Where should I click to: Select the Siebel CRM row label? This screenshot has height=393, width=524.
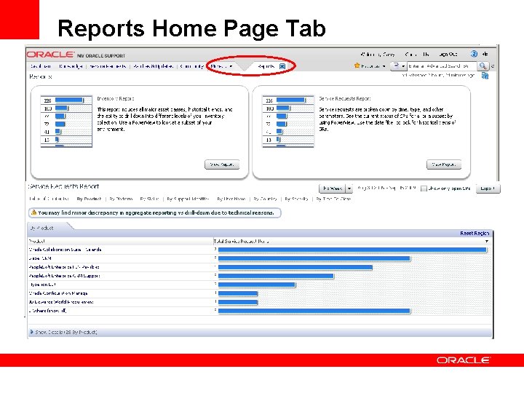[x=40, y=258]
